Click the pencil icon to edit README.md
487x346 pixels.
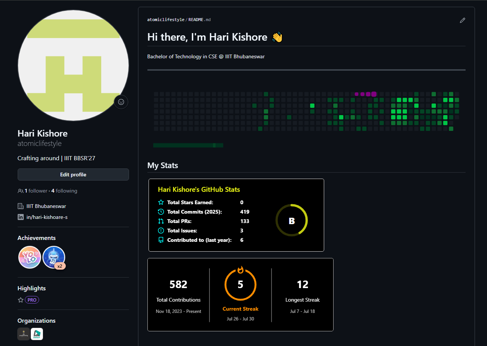(x=463, y=20)
